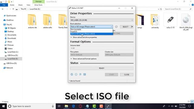194x109 pixels.
Task: Click the READY status progress bar
Action: tap(102, 68)
